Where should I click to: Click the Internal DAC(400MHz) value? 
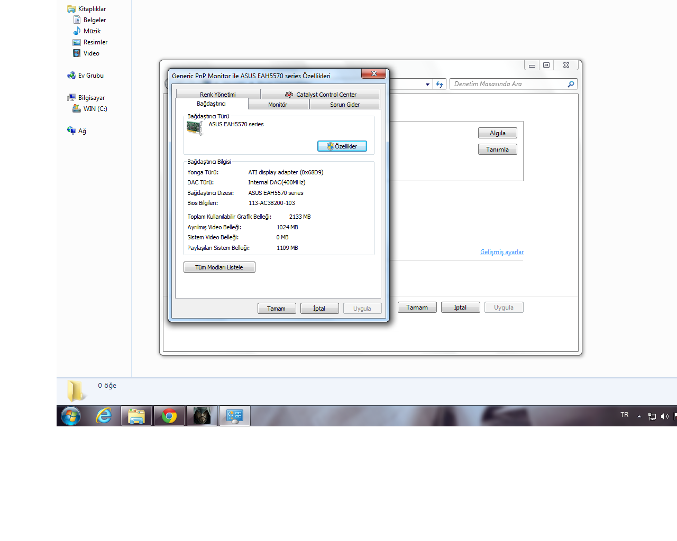[277, 182]
